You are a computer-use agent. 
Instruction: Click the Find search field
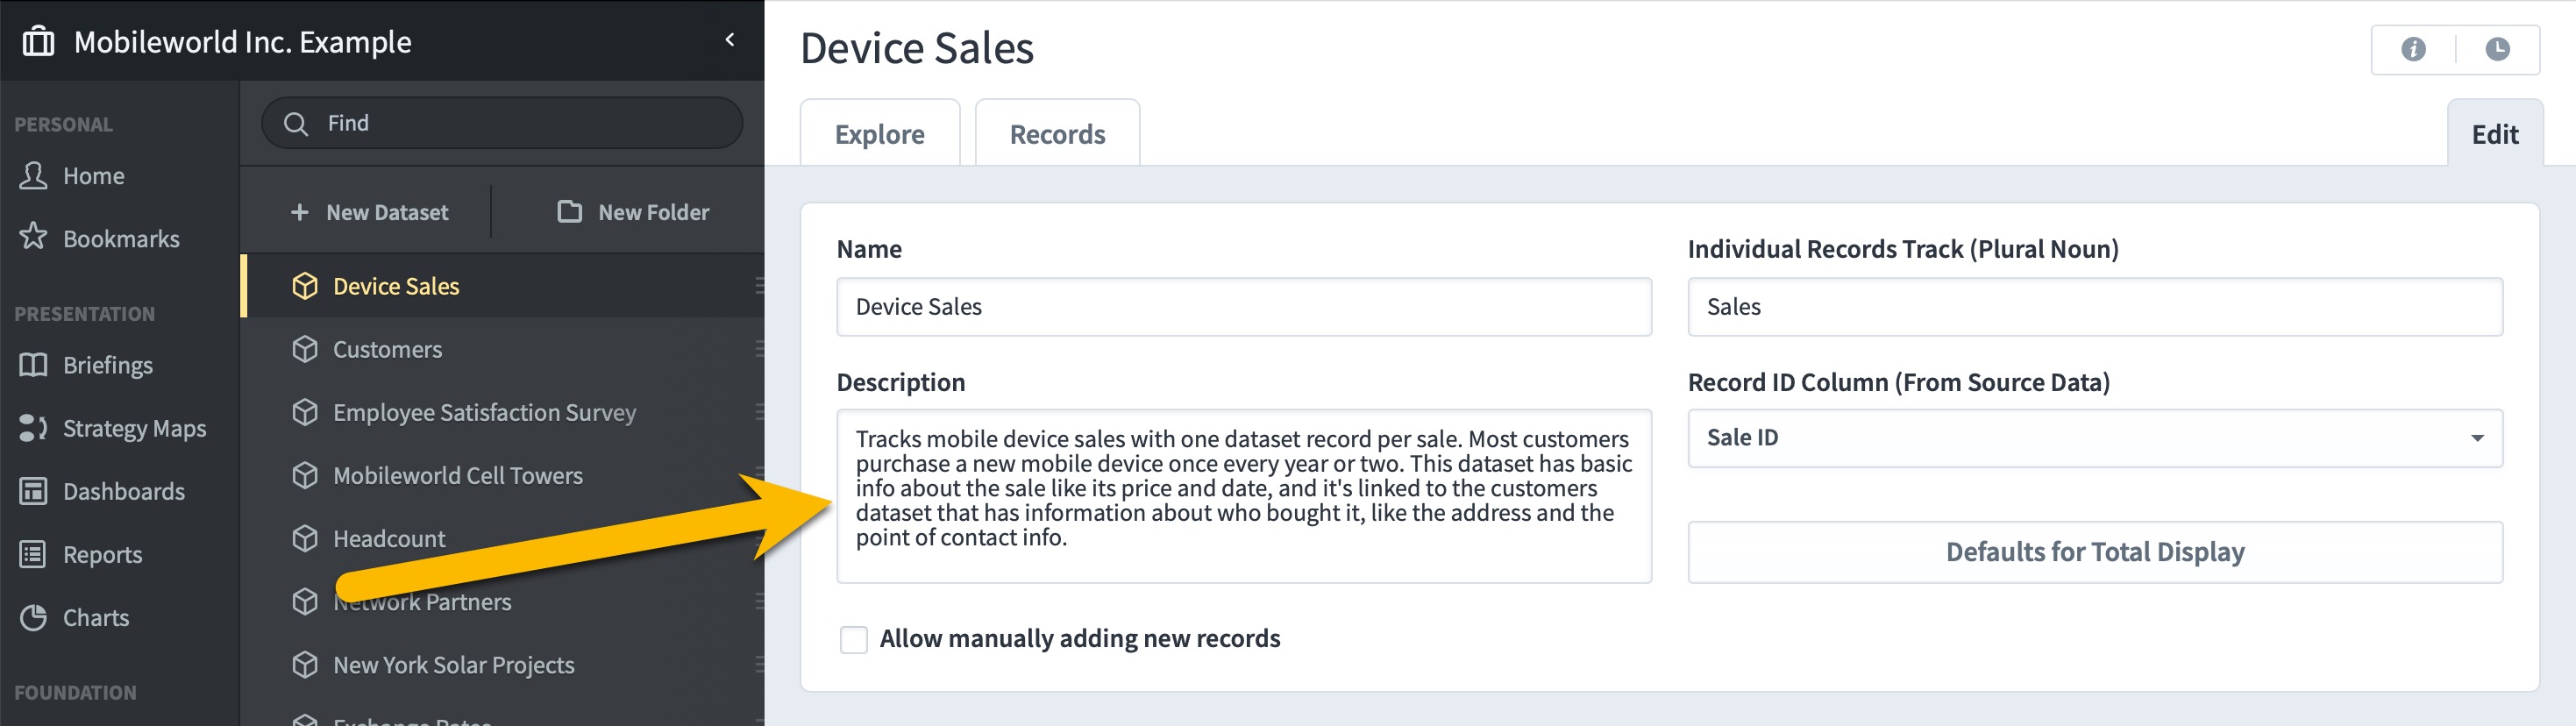pyautogui.click(x=502, y=123)
